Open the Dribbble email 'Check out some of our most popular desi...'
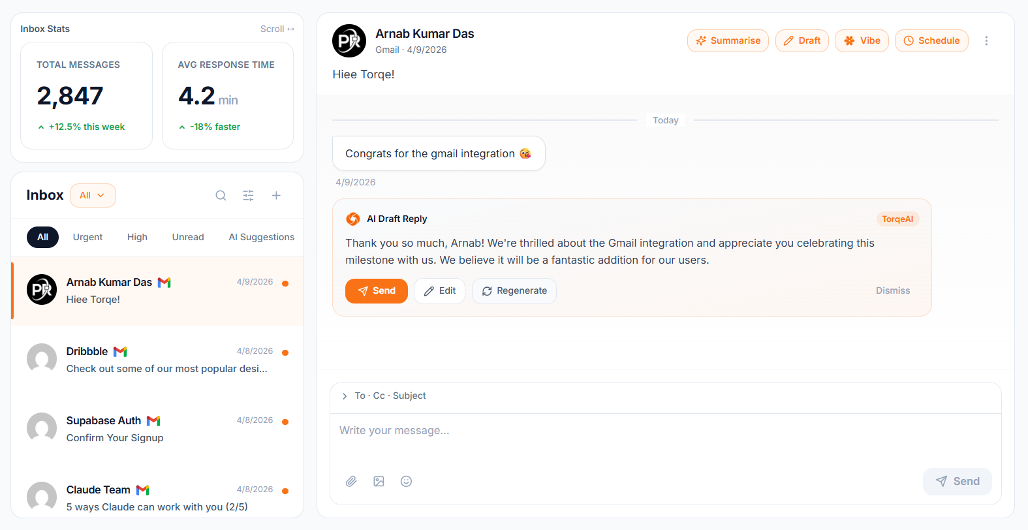 157,360
